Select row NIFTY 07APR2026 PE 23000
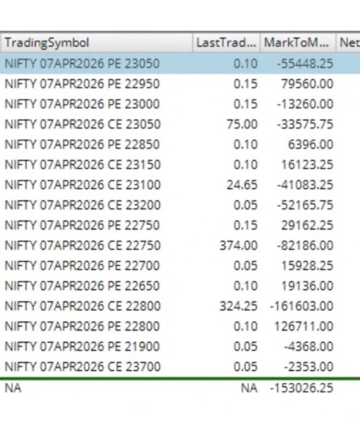 (x=180, y=104)
